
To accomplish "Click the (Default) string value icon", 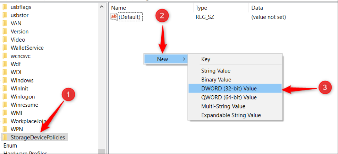I will (x=114, y=17).
